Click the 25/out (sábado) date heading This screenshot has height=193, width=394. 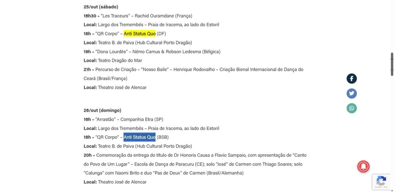coord(101,7)
